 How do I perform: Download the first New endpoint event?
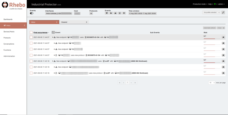click(223, 37)
